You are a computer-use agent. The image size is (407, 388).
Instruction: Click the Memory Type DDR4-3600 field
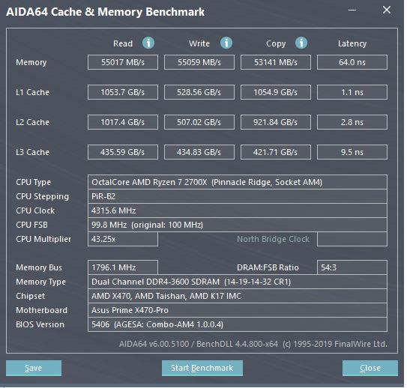pos(238,282)
